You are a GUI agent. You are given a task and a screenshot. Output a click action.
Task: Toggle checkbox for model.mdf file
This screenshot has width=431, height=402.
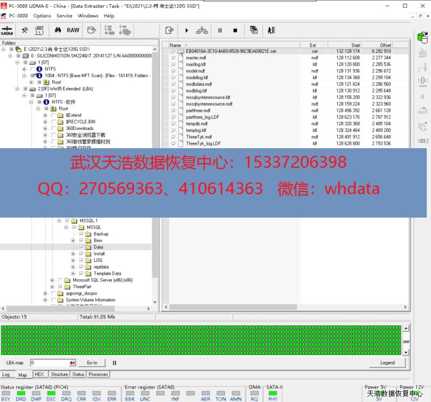click(173, 71)
